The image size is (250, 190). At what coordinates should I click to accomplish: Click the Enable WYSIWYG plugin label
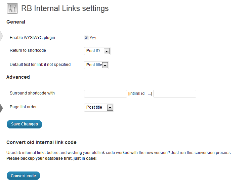(32, 38)
